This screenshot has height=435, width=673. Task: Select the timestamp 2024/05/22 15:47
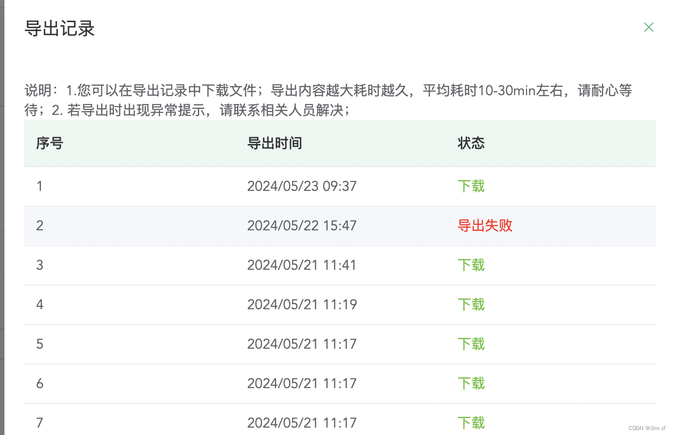pyautogui.click(x=301, y=225)
